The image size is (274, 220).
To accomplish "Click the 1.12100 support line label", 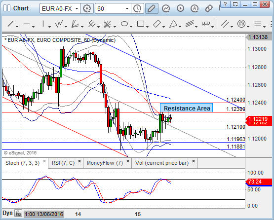I will click(x=235, y=127).
